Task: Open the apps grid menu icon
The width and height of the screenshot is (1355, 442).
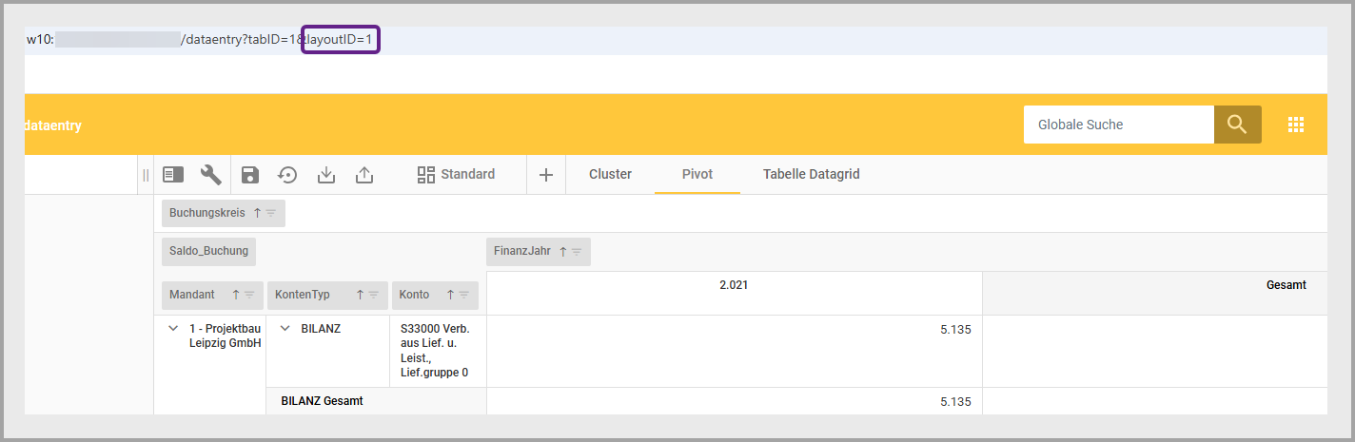Action: pos(1295,125)
